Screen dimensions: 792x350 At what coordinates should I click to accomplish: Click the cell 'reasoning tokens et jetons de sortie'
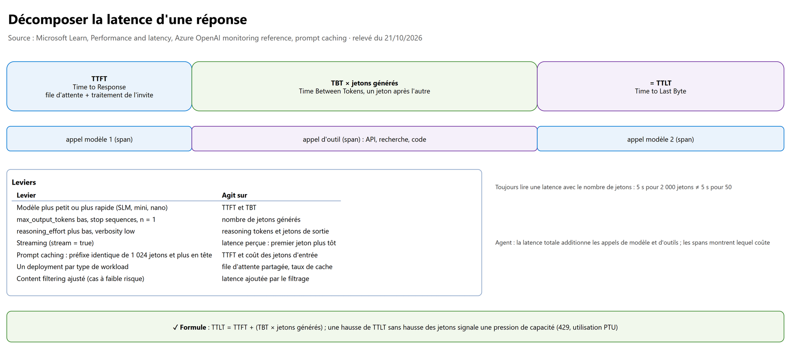coord(275,231)
